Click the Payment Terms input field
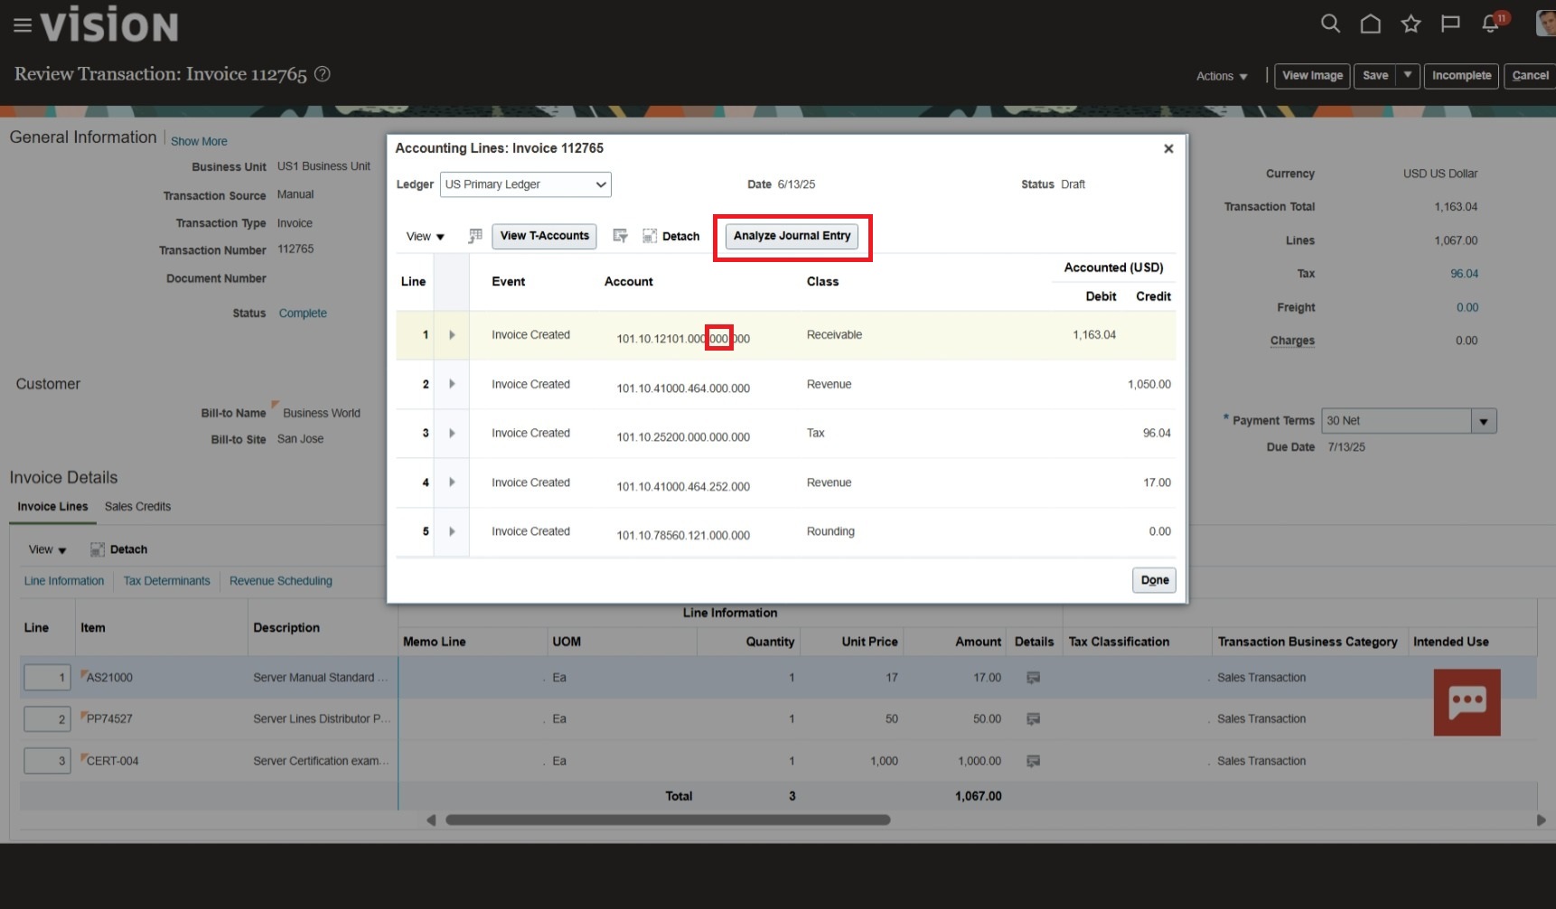This screenshot has height=909, width=1556. pos(1396,421)
